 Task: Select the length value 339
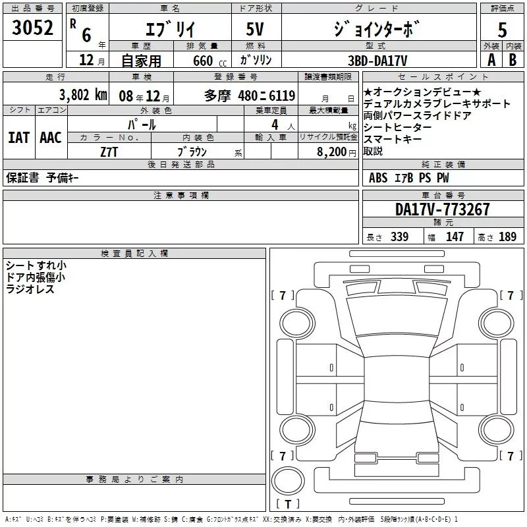(400, 236)
